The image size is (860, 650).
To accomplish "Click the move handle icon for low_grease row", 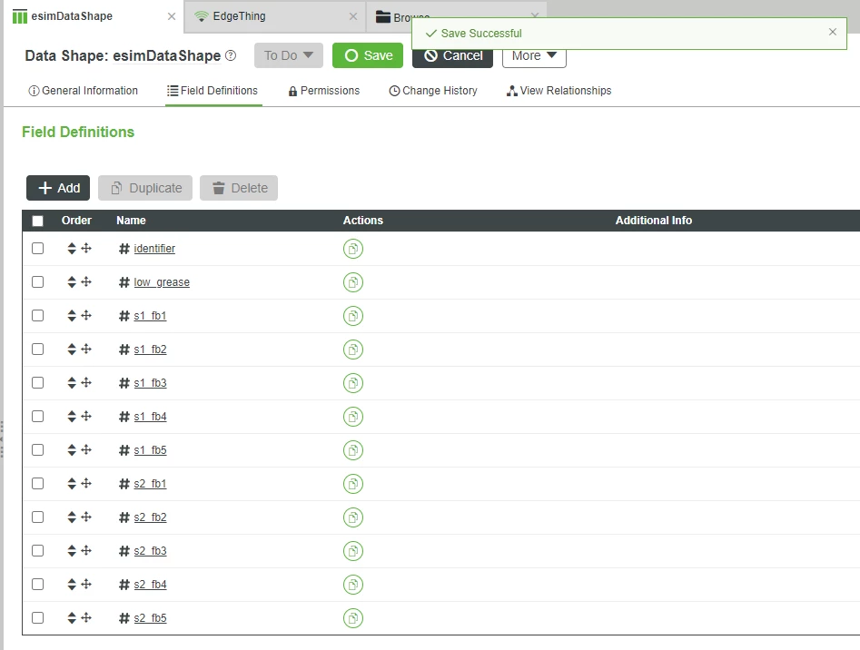I will (x=86, y=281).
